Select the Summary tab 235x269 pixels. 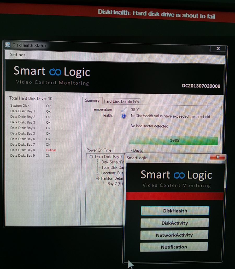[92, 101]
